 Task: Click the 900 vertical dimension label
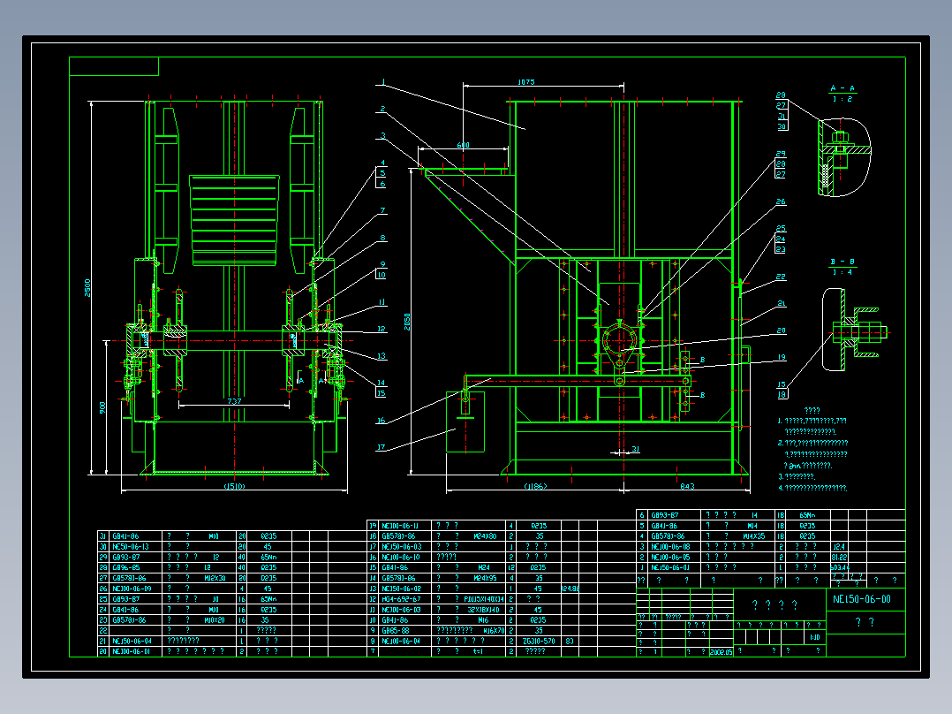[x=103, y=407]
